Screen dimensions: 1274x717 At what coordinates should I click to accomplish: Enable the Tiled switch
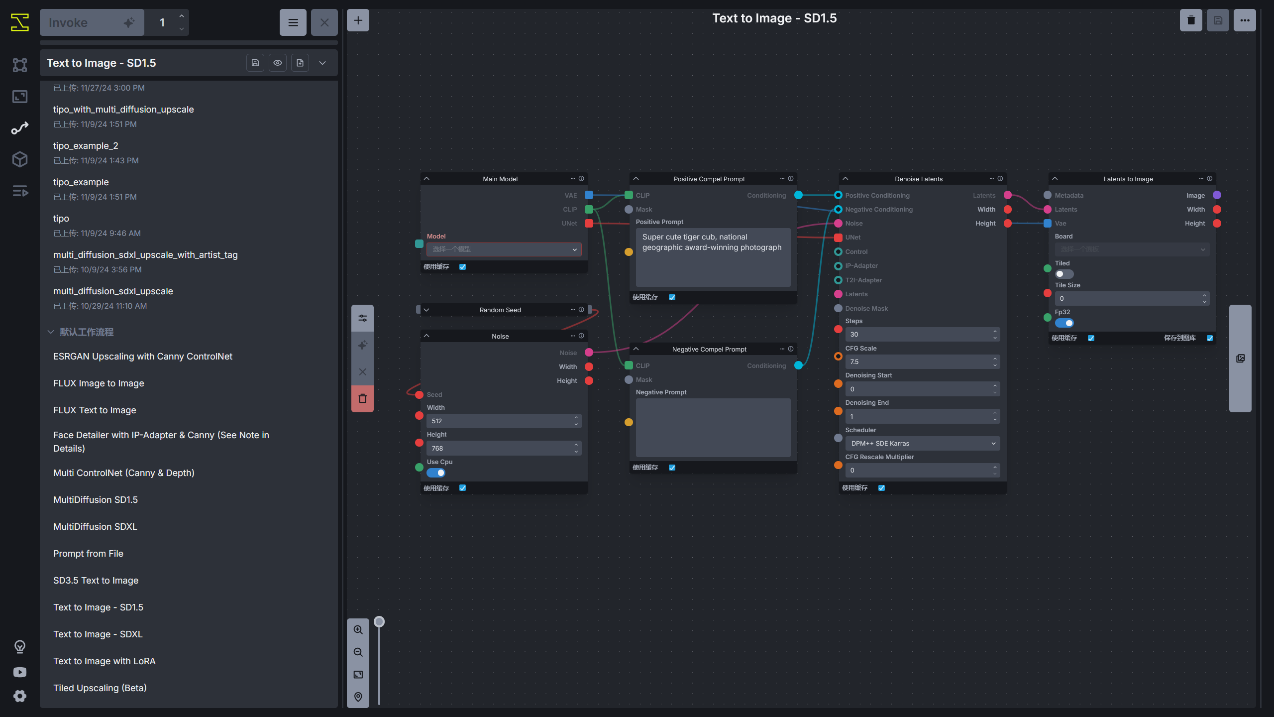[1064, 274]
